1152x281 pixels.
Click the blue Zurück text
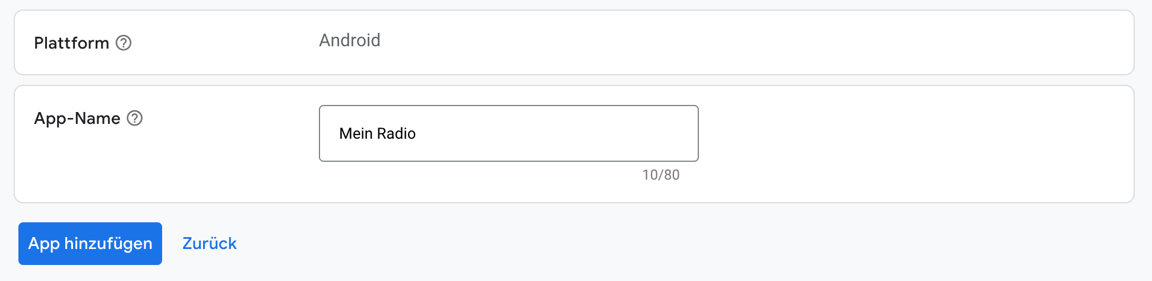click(x=210, y=244)
